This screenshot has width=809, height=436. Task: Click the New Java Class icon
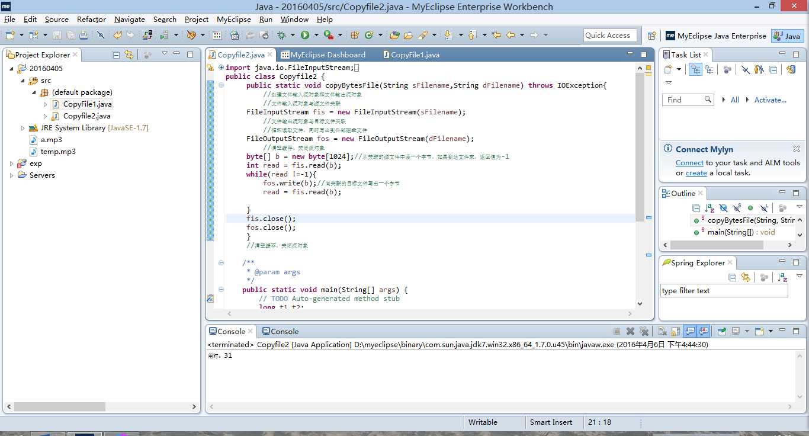pyautogui.click(x=369, y=36)
